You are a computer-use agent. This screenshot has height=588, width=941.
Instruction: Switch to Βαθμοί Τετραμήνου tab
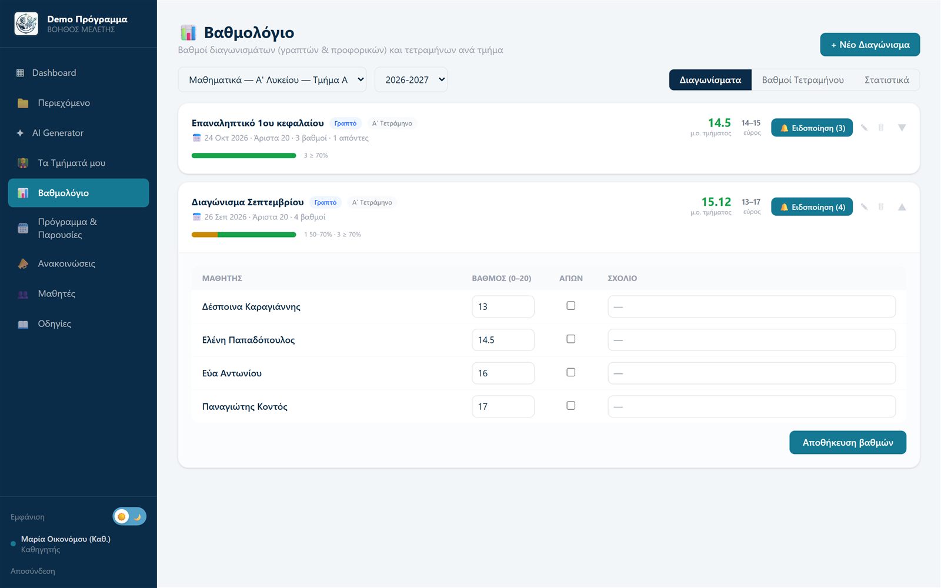(803, 80)
